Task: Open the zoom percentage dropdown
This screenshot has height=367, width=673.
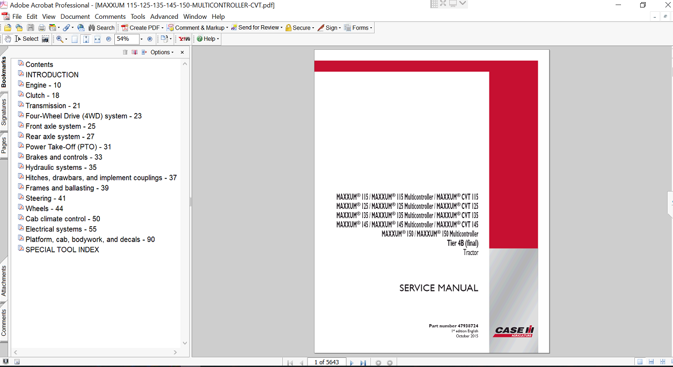Action: pos(142,39)
